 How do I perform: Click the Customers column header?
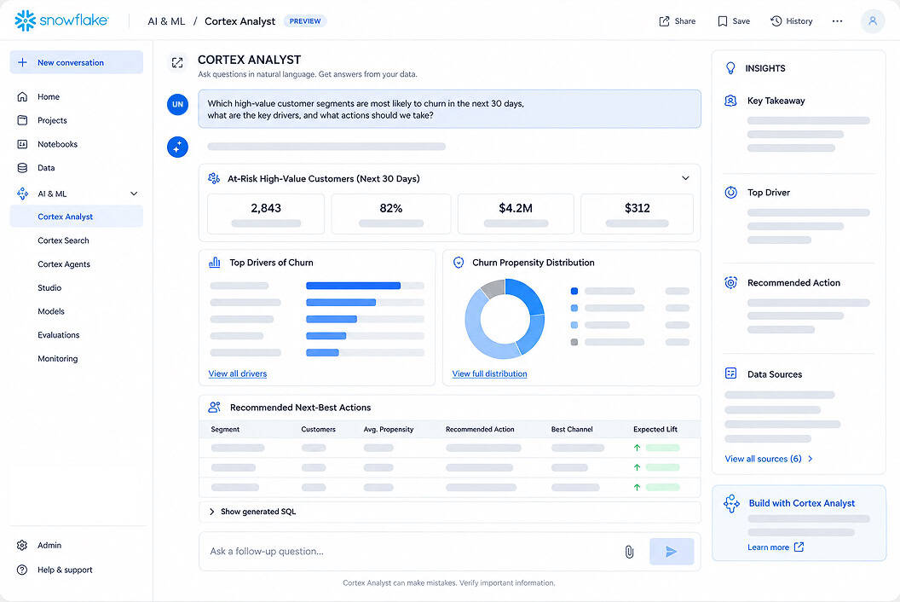click(318, 429)
